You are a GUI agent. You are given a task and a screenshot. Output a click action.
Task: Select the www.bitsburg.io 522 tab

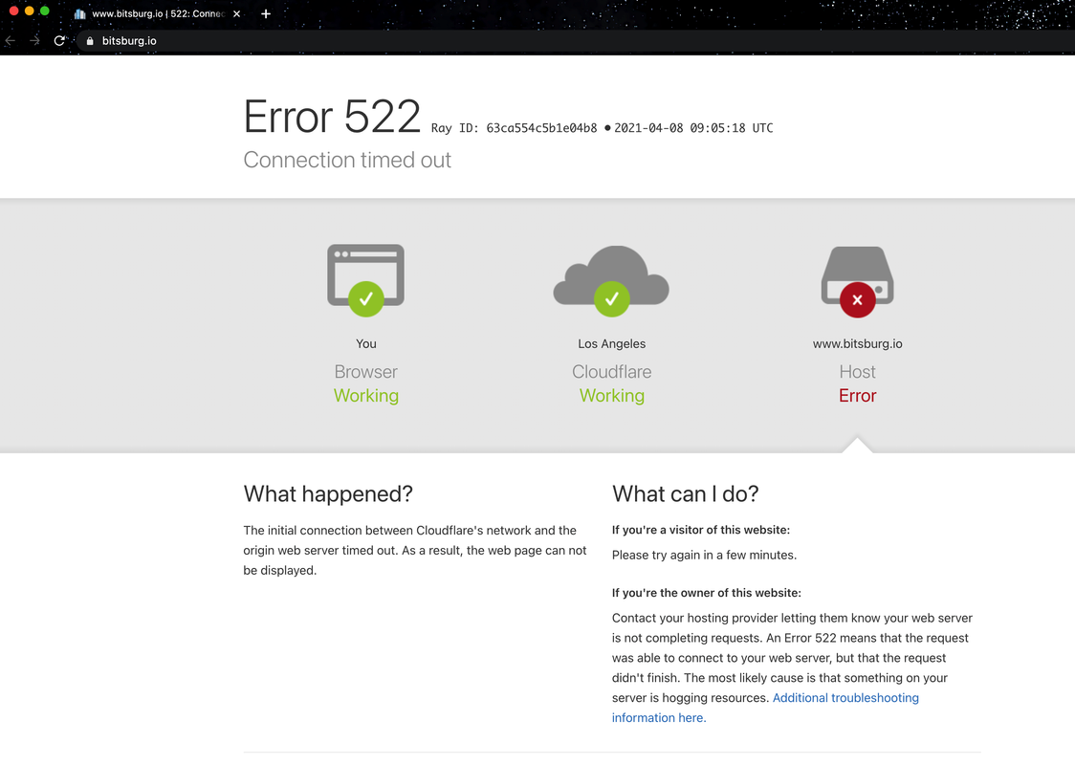tap(158, 13)
